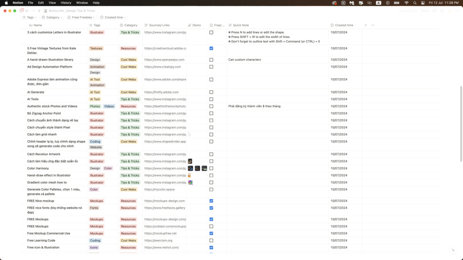Click the Fonts tag chip
Image resolution: width=463 pixels, height=260 pixels.
[x=94, y=208]
